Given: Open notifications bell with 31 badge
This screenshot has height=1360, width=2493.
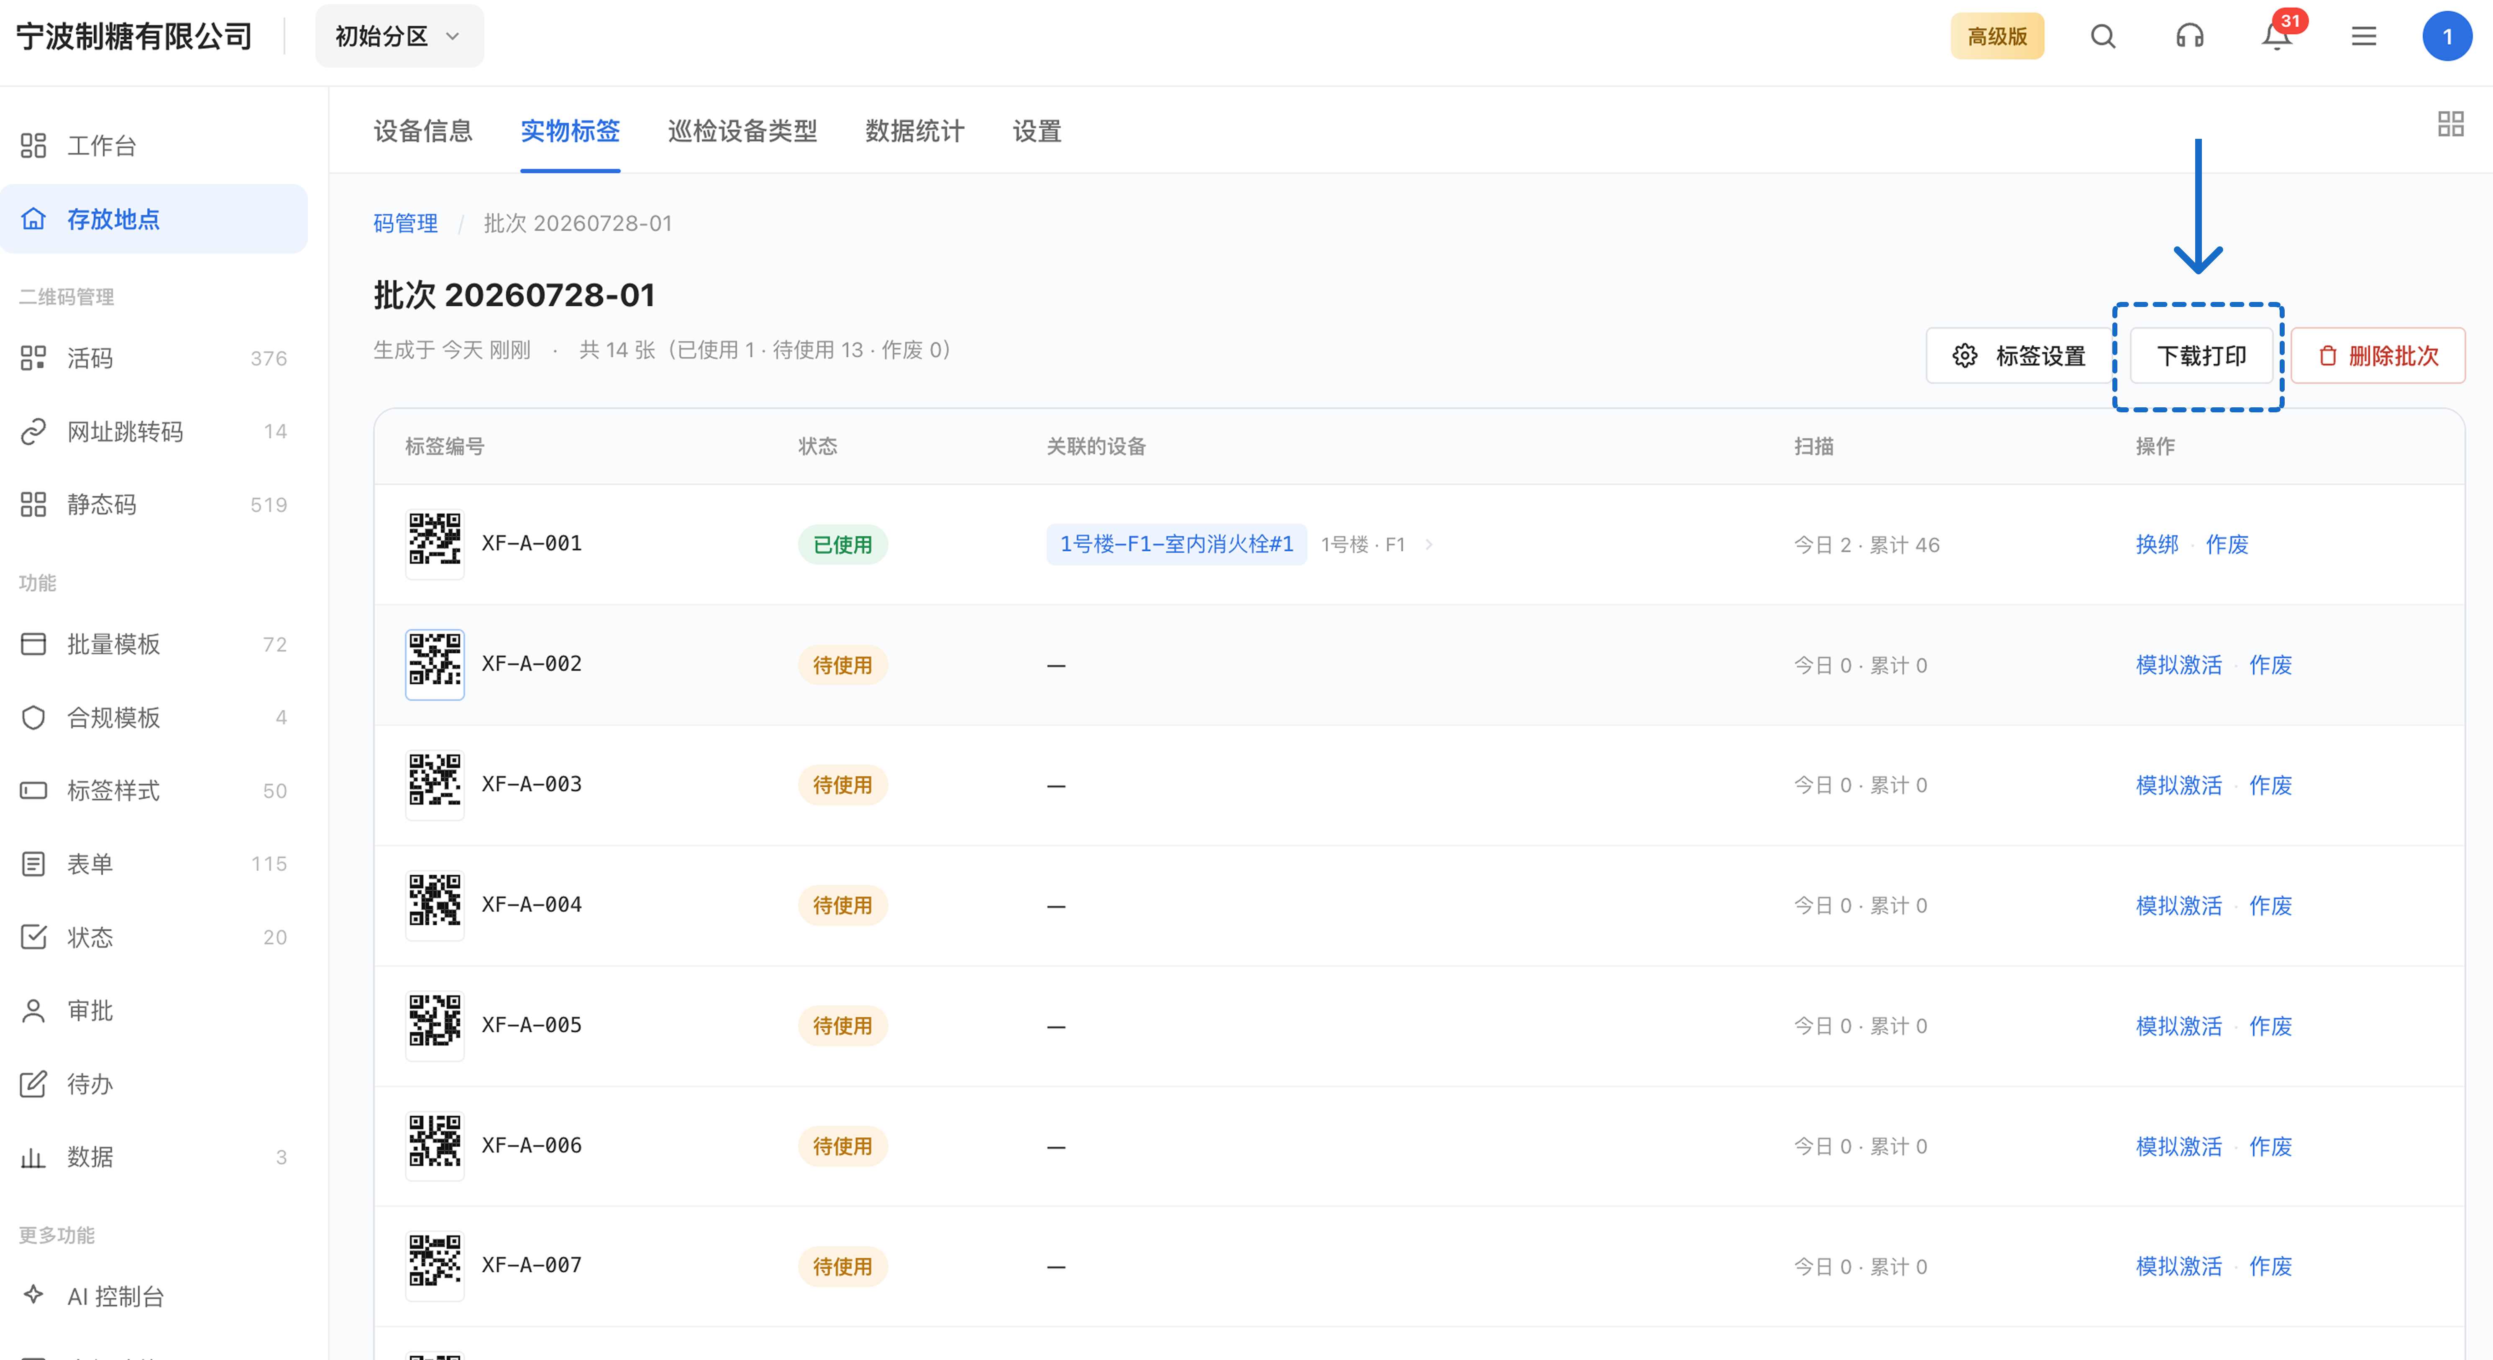Looking at the screenshot, I should [x=2276, y=37].
